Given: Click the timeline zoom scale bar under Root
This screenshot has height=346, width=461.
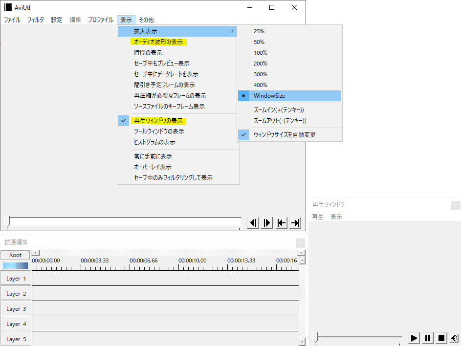Looking at the screenshot, I should point(15,266).
